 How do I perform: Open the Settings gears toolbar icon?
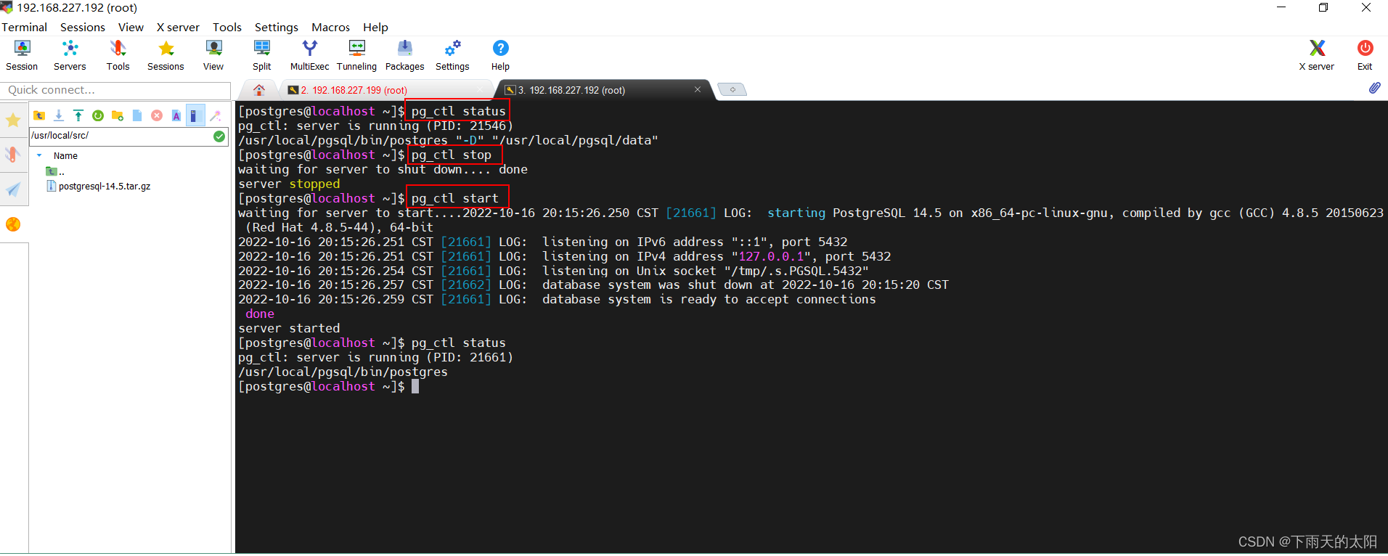[x=452, y=56]
